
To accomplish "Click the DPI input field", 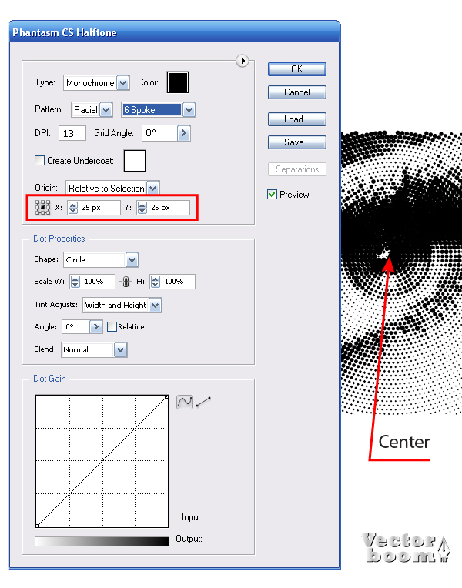I will click(x=72, y=133).
